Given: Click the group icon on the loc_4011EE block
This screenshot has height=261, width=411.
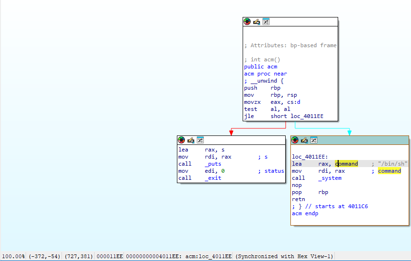Looking at the screenshot, I should [314, 140].
